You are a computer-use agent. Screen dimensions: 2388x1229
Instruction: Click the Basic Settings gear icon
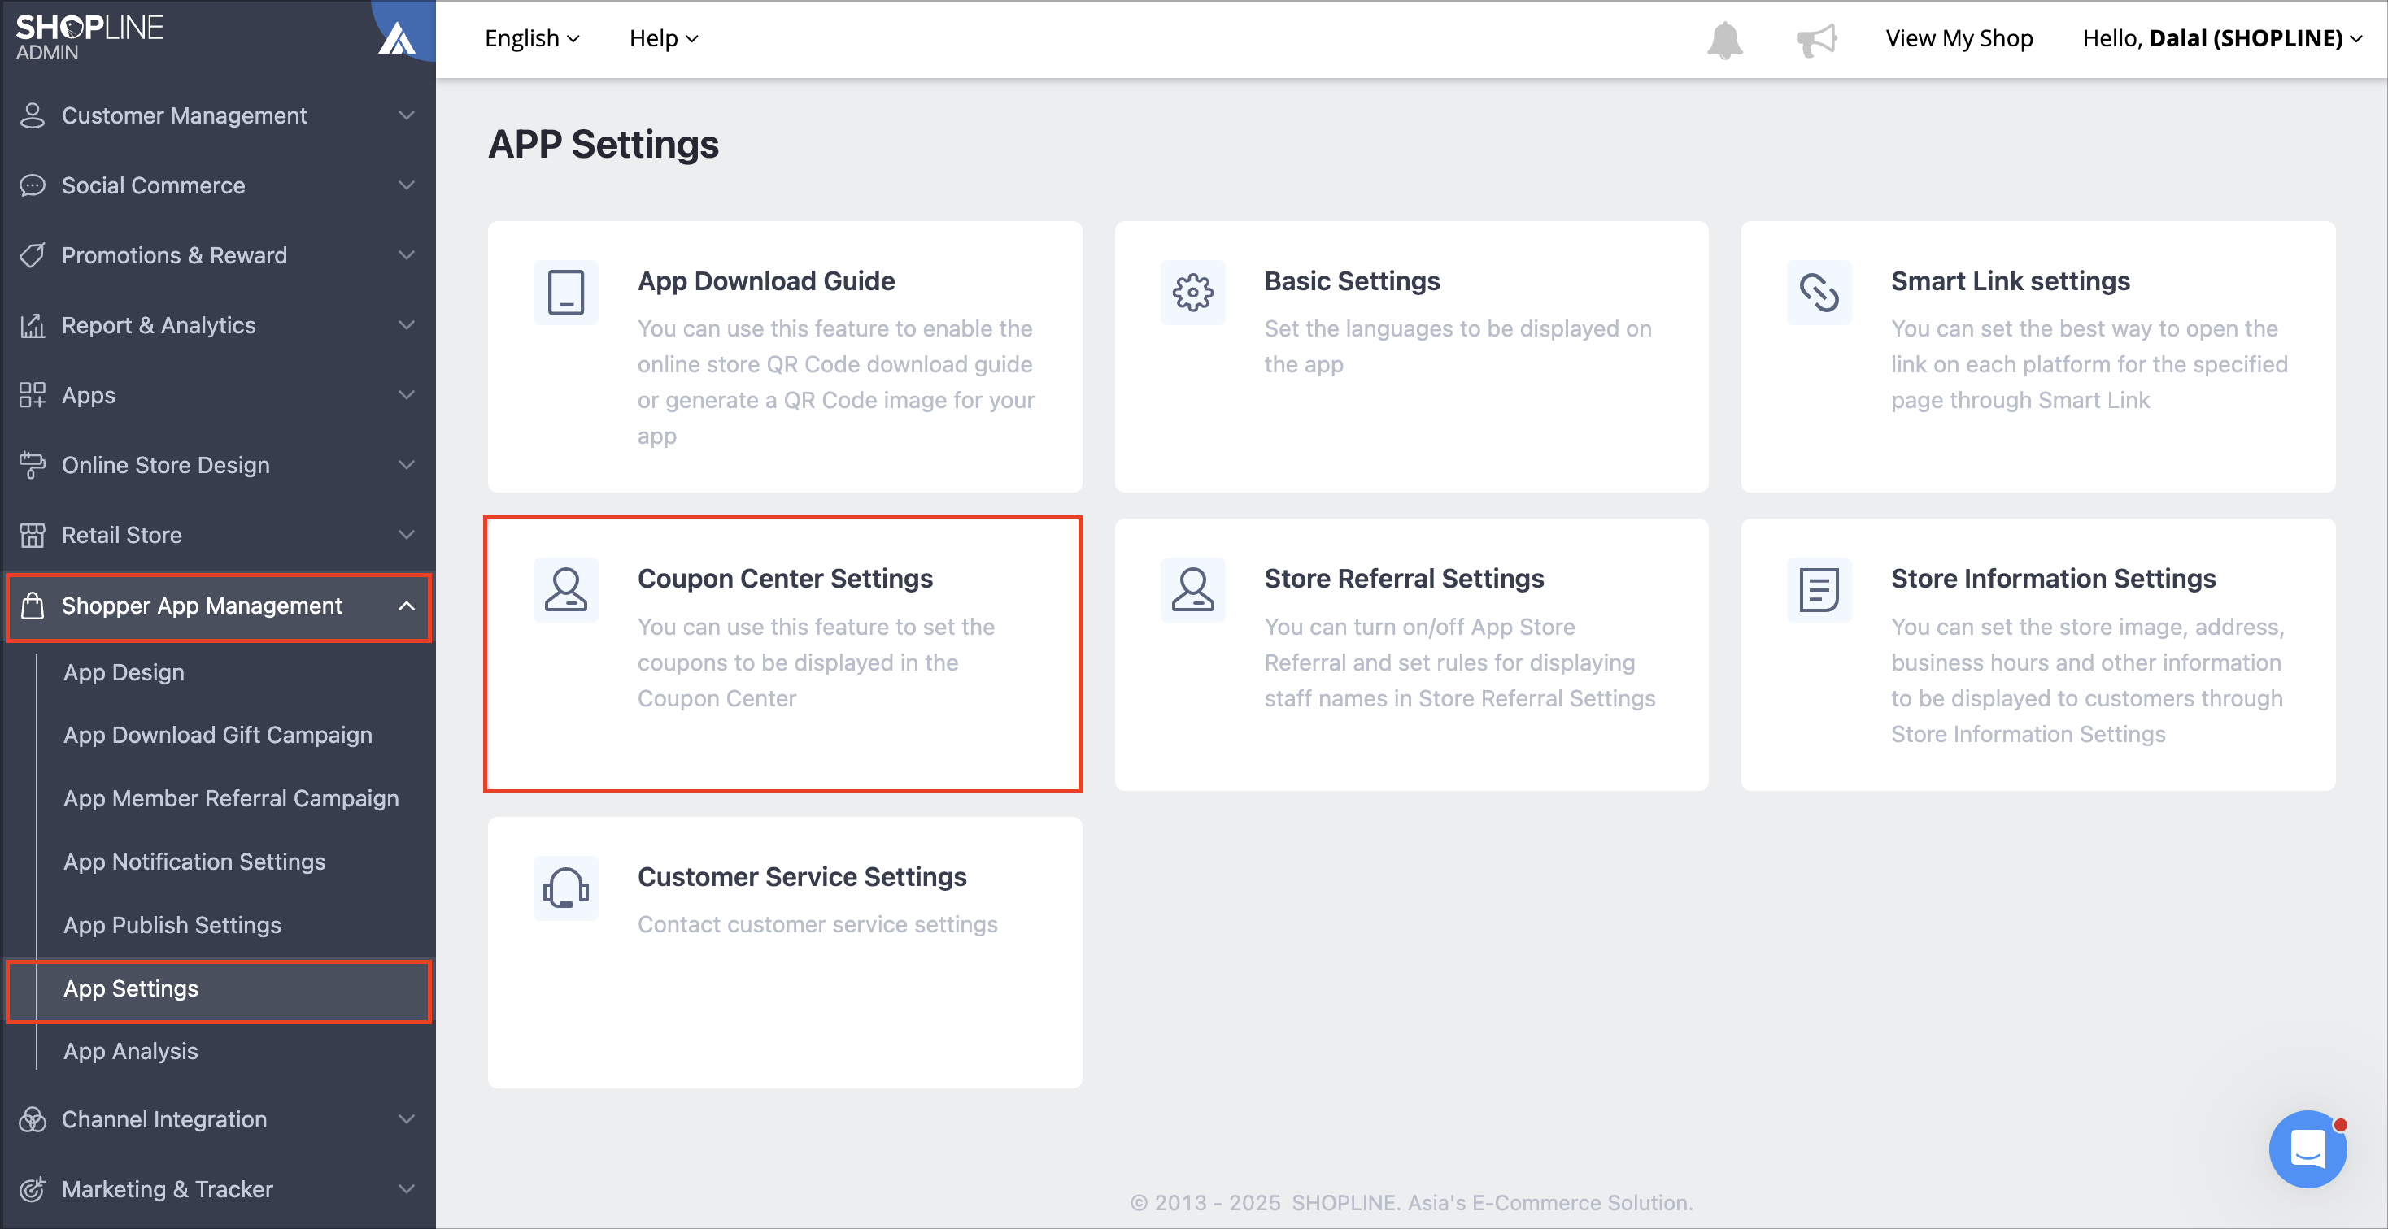point(1192,293)
